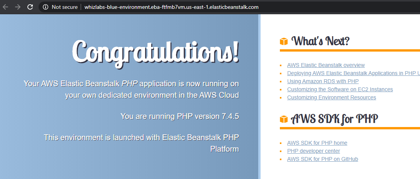The image size is (420, 179).
Task: Click the text 'You are running PHP version 7.4.5'
Action: click(180, 117)
